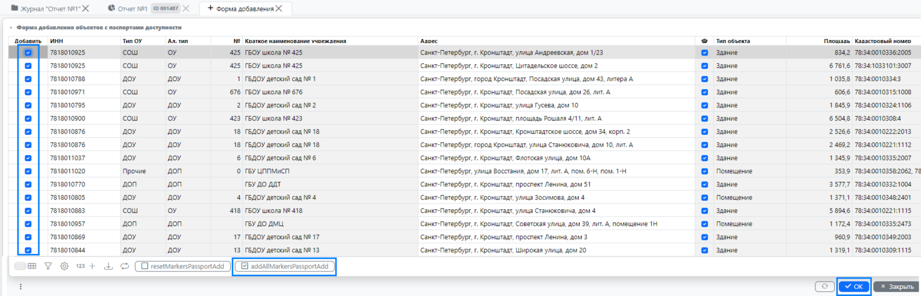Open the filter funnel icon
This screenshot has height=296, width=921.
click(48, 266)
